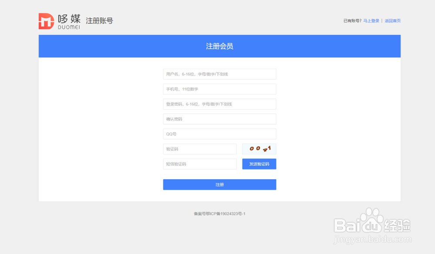Click the 发送验证码 send code button

click(x=259, y=164)
